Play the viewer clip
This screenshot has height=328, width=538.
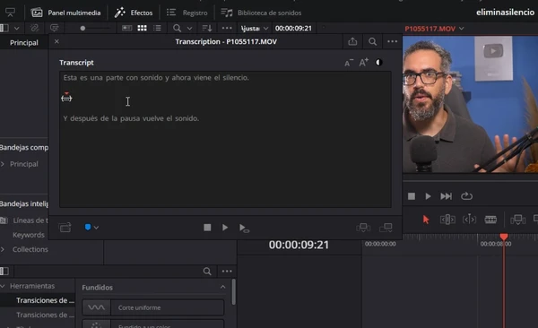click(x=428, y=196)
